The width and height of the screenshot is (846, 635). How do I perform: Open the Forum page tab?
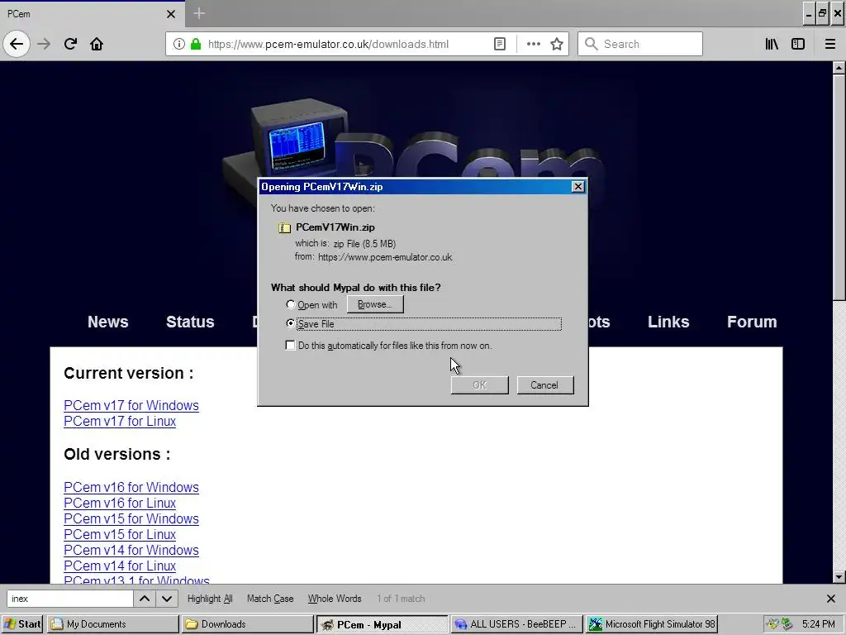(752, 322)
